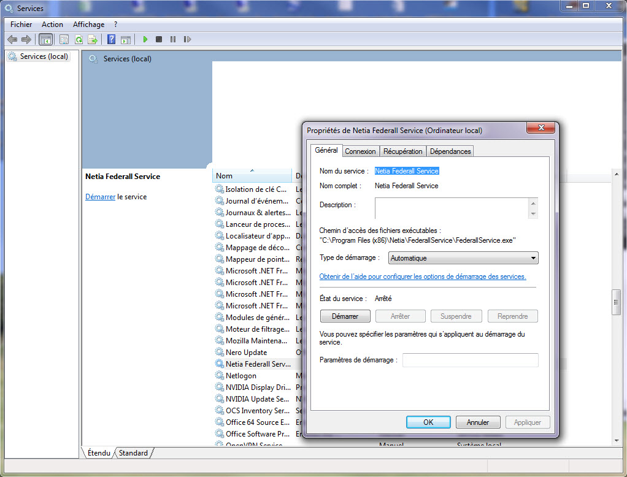627x477 pixels.
Task: Open the Help toolbar icon
Action: pyautogui.click(x=111, y=40)
